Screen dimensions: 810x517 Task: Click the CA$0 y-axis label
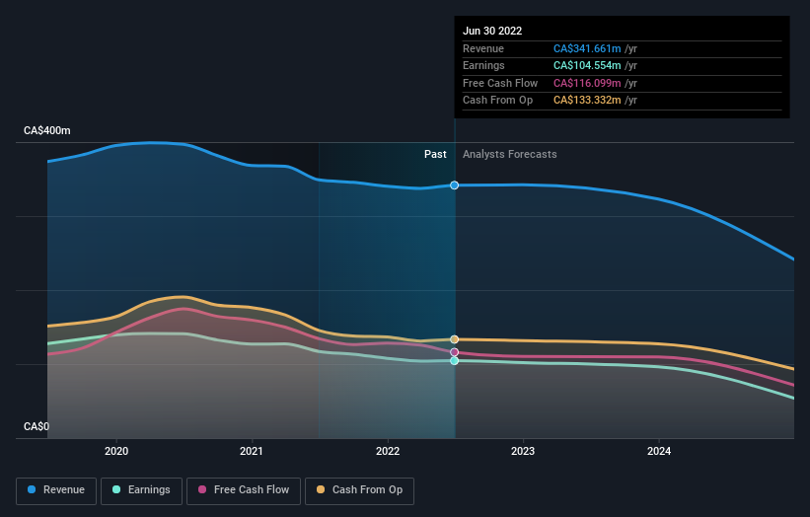37,426
